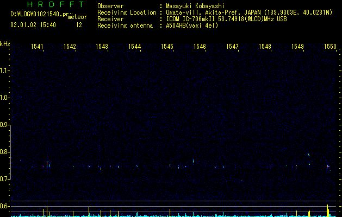The width and height of the screenshot is (342, 217).
Task: Click the upper echo near 0.8 kHz at 1549
Action: click(x=309, y=155)
